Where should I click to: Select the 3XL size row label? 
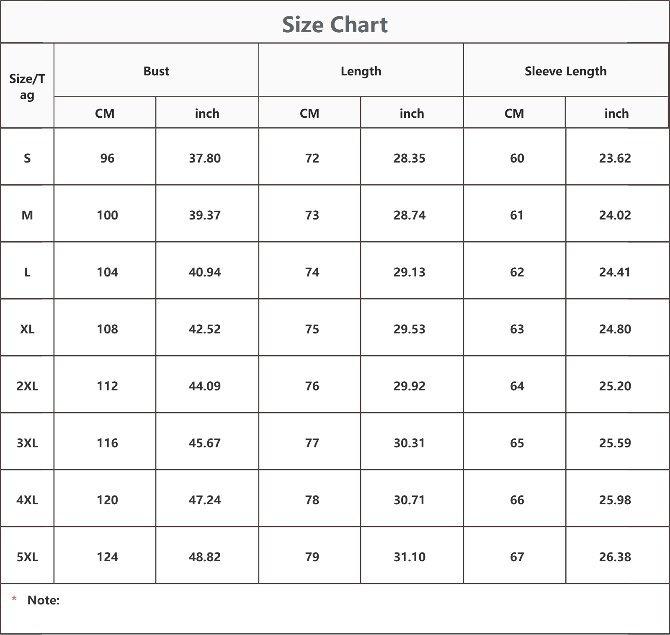click(x=27, y=443)
